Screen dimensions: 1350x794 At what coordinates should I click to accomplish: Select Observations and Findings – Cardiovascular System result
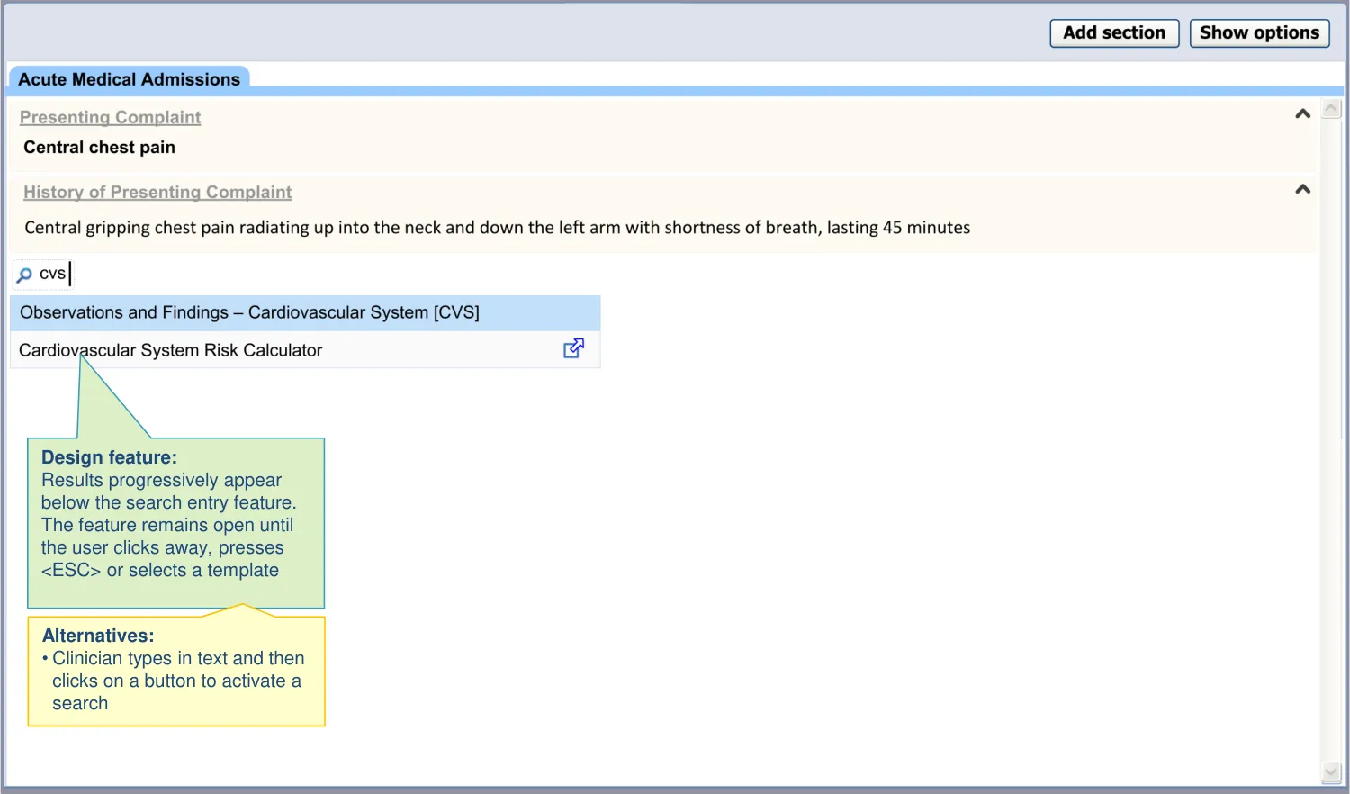(x=249, y=312)
